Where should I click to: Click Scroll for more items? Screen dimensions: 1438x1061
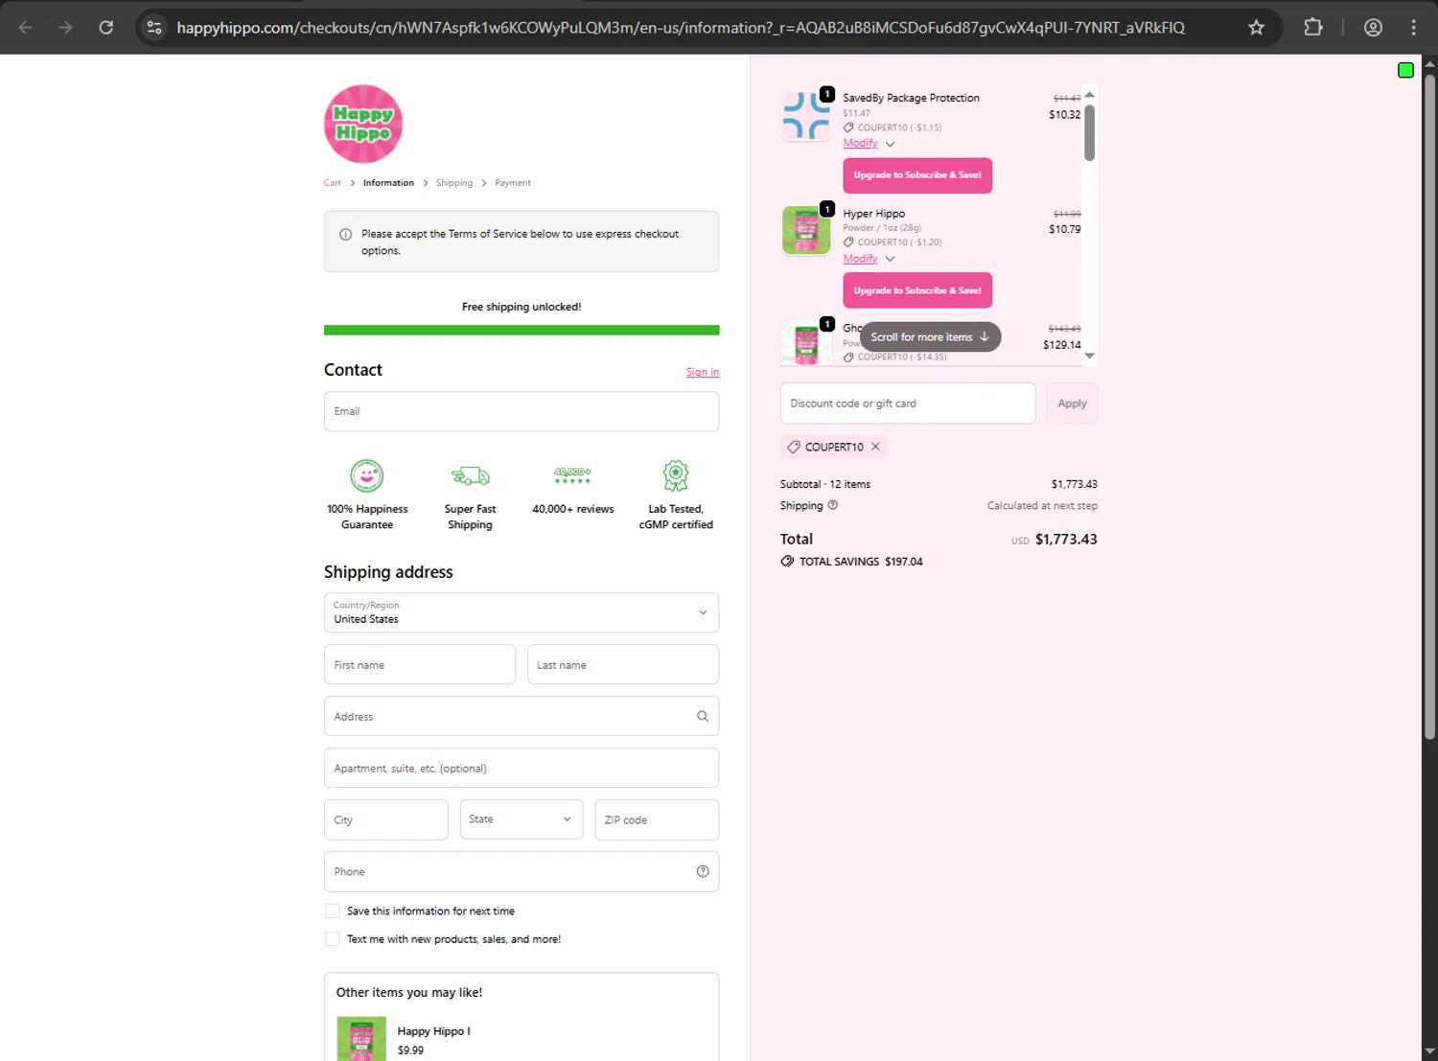[930, 337]
